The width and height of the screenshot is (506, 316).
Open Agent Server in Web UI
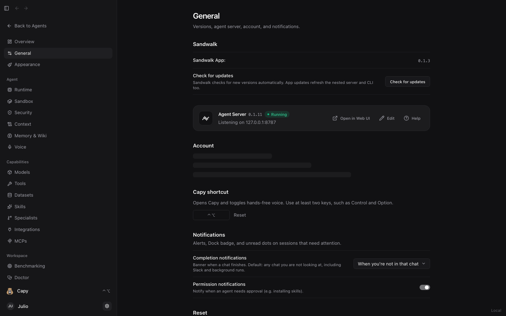click(351, 118)
